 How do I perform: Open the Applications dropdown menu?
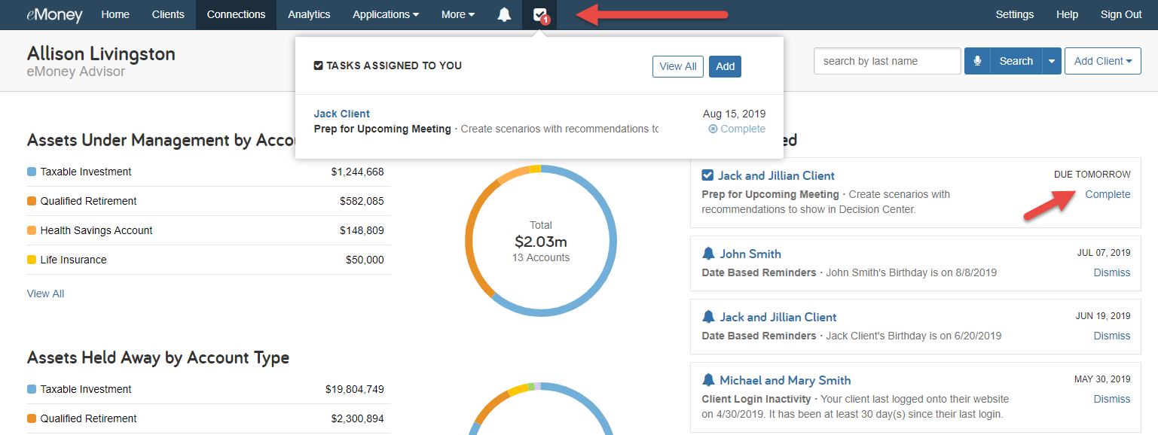385,14
